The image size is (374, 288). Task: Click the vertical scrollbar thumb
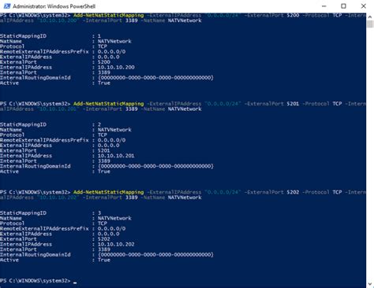click(x=370, y=24)
